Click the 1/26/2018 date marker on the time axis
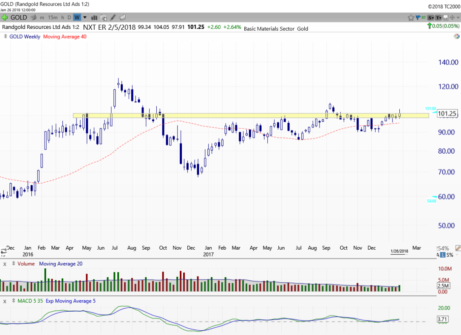This screenshot has height=335, width=461. (x=399, y=251)
